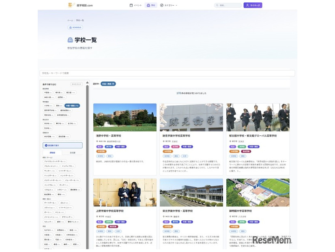Focus the header search field
Viewport: 335px width, 252px height.
click(x=228, y=5)
